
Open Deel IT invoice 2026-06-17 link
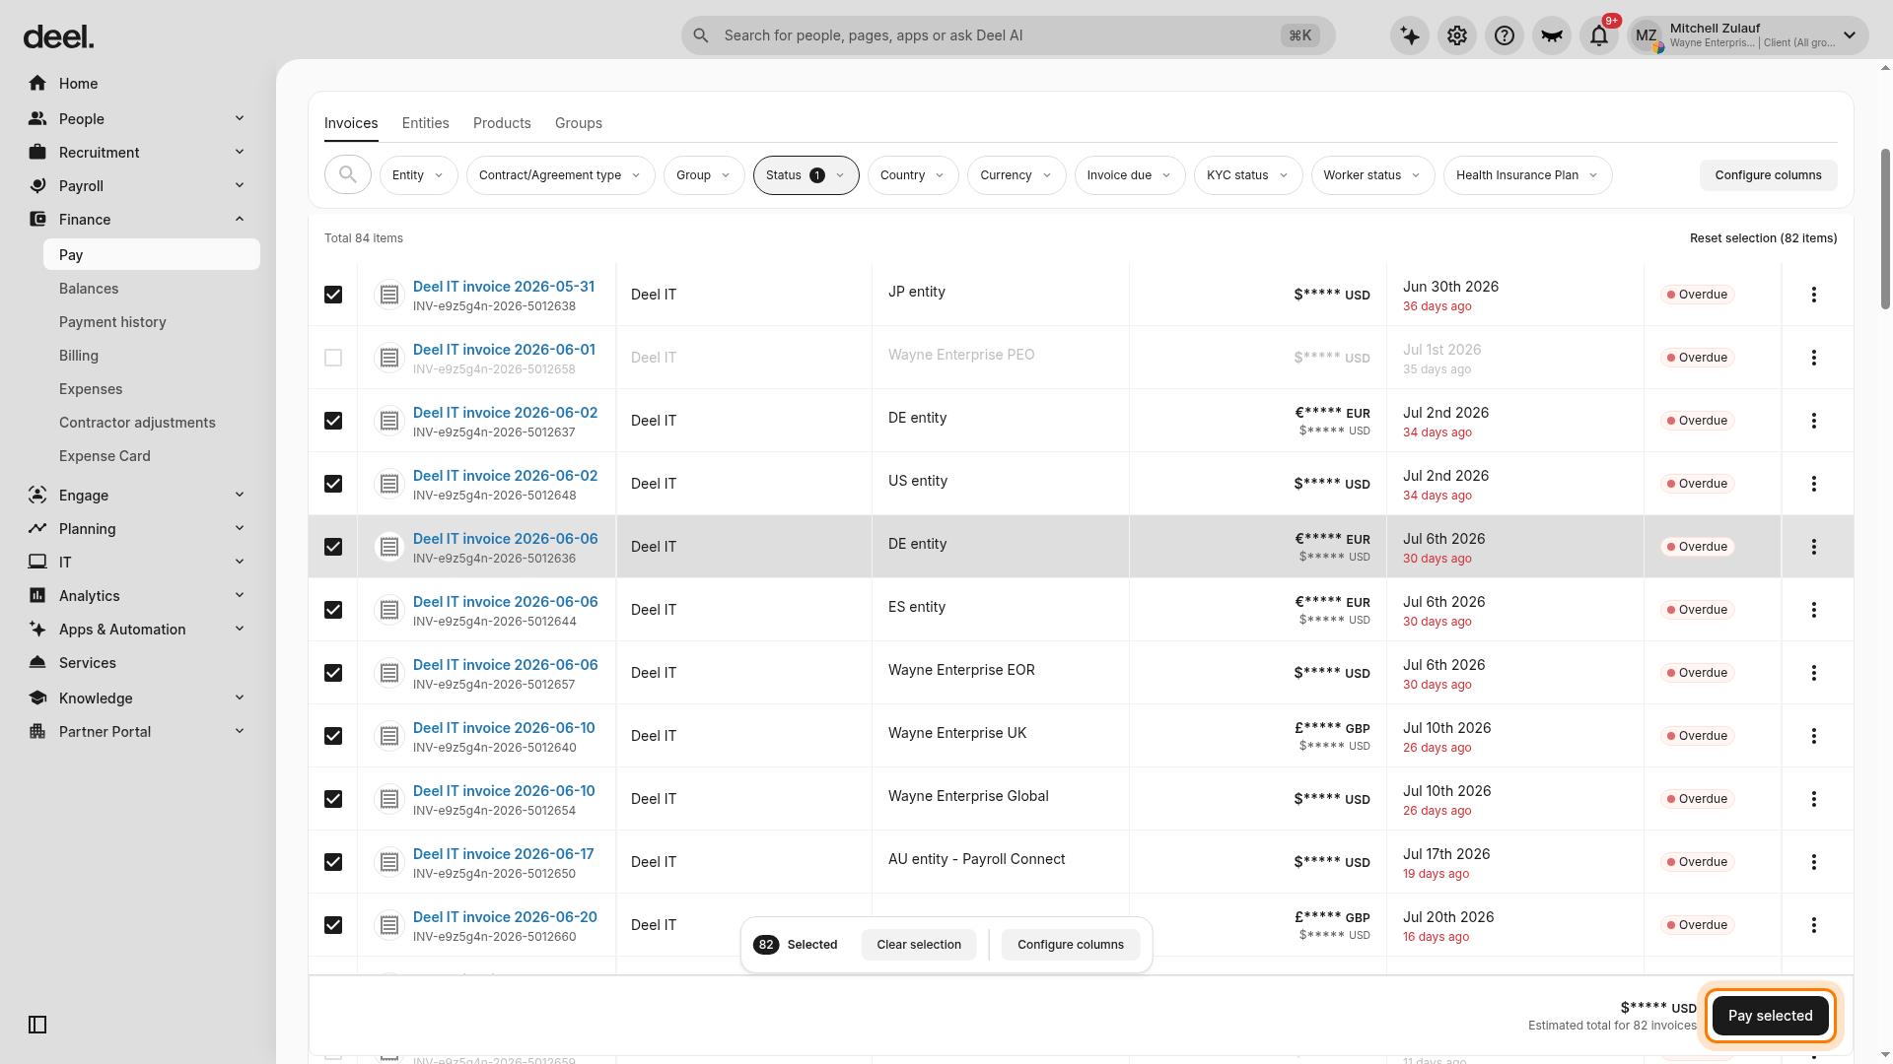(504, 854)
